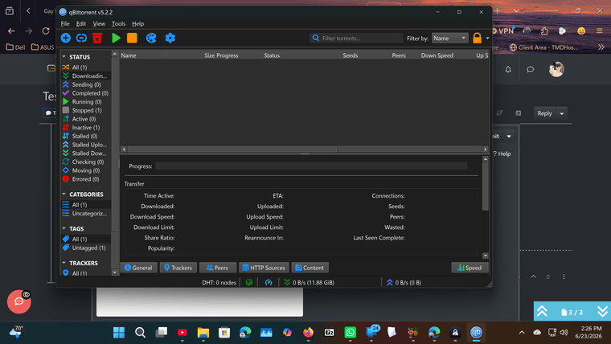Screen dimensions: 611x344
Task: Open WhatsApp from the taskbar
Action: coord(351,332)
